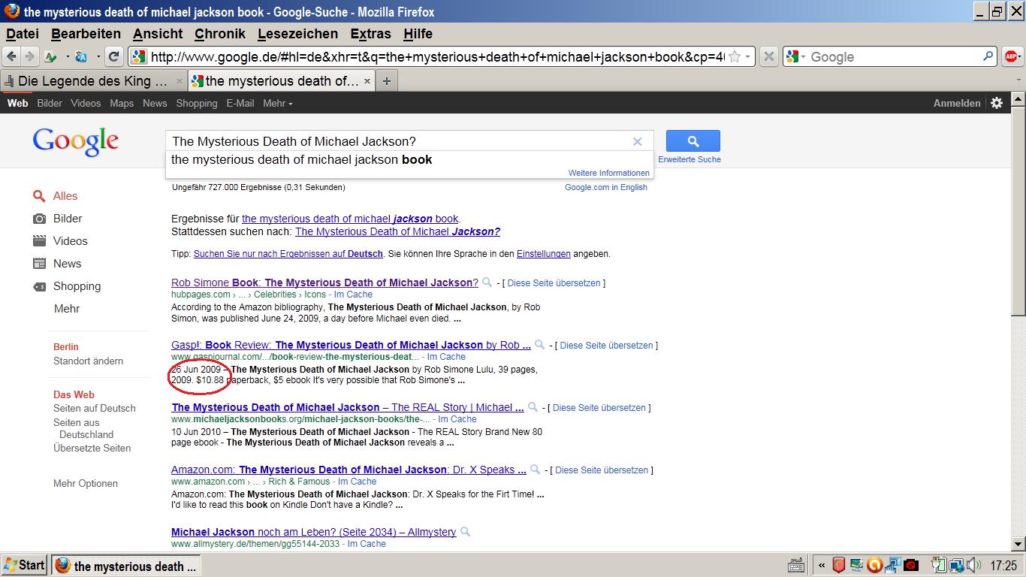Click the forward navigation arrow
The height and width of the screenshot is (577, 1026).
29,56
